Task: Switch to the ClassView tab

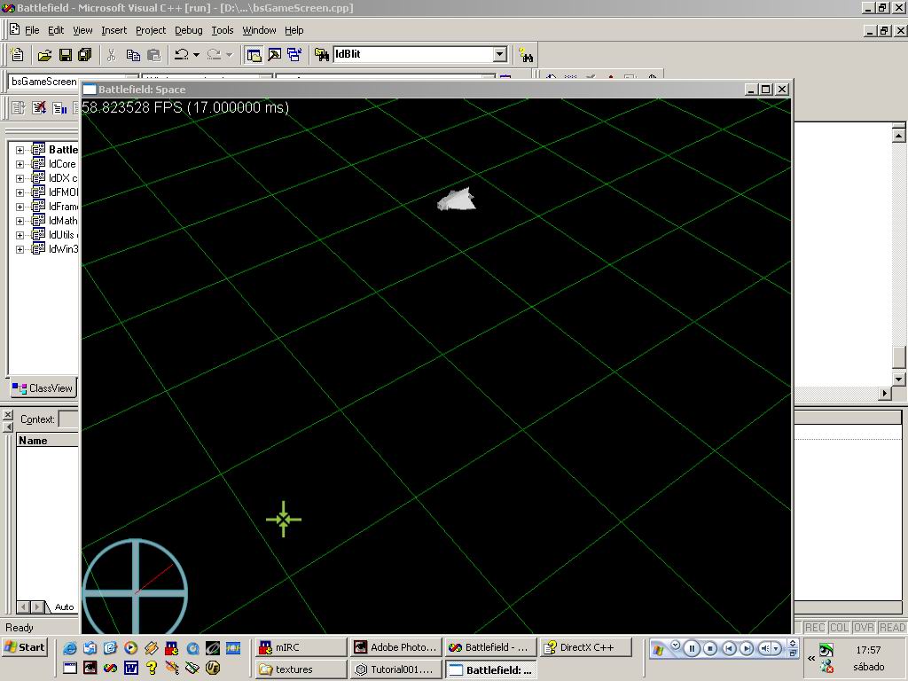Action: tap(43, 388)
